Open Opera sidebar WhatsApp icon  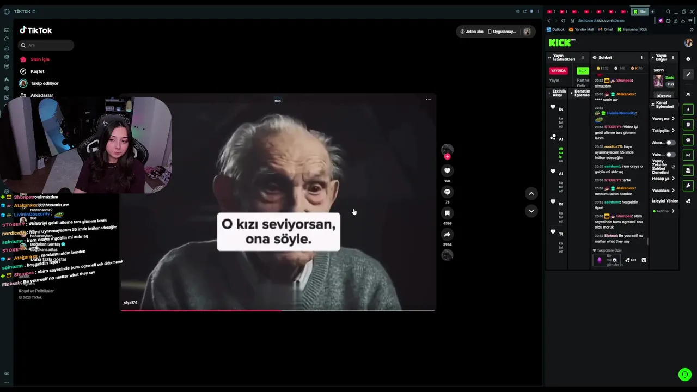point(7,97)
